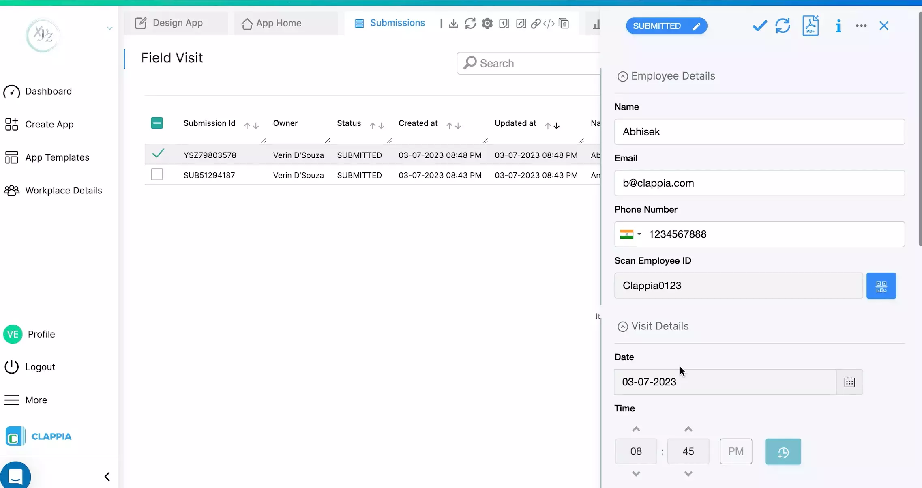Click the bulk delete submissions icon
This screenshot has height=488, width=922.
[x=564, y=24]
